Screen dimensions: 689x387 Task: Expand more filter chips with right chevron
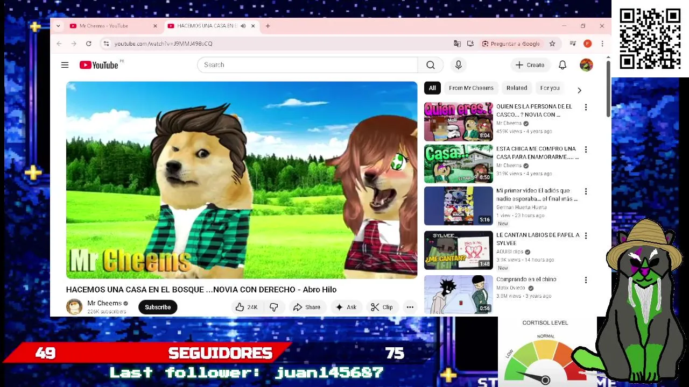tap(579, 90)
